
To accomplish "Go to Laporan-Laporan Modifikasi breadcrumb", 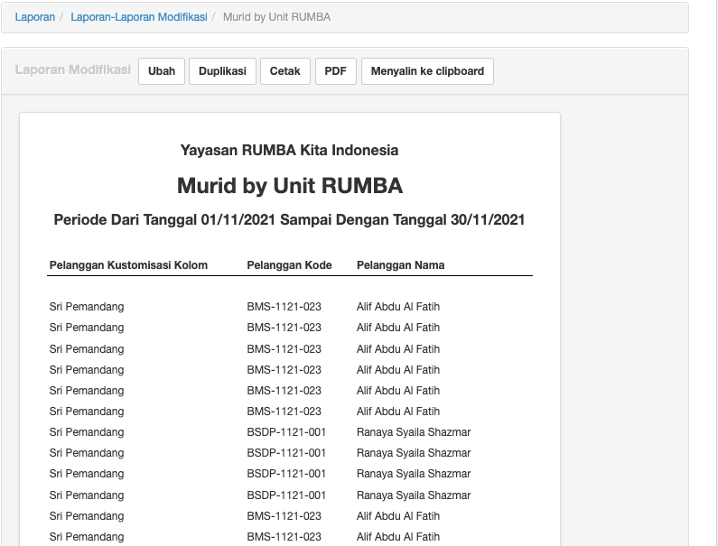I will click(x=139, y=17).
